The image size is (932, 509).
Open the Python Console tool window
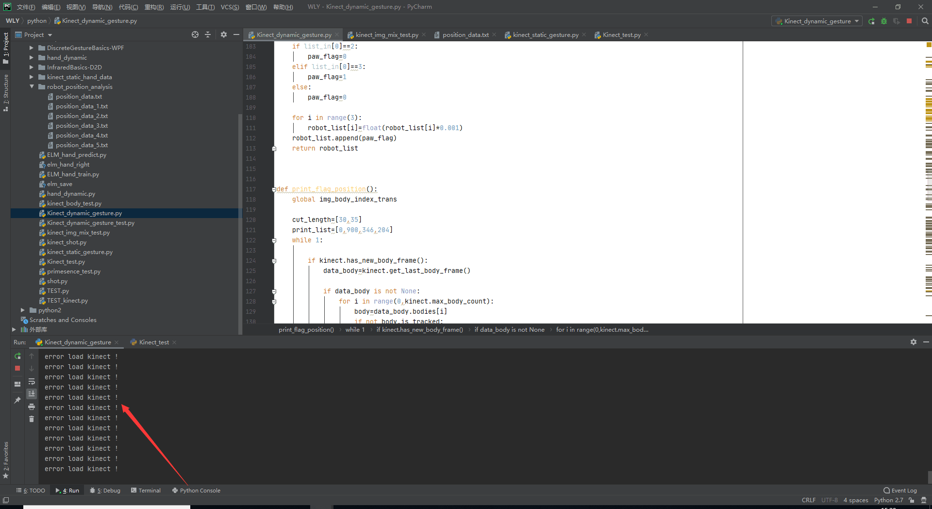196,491
